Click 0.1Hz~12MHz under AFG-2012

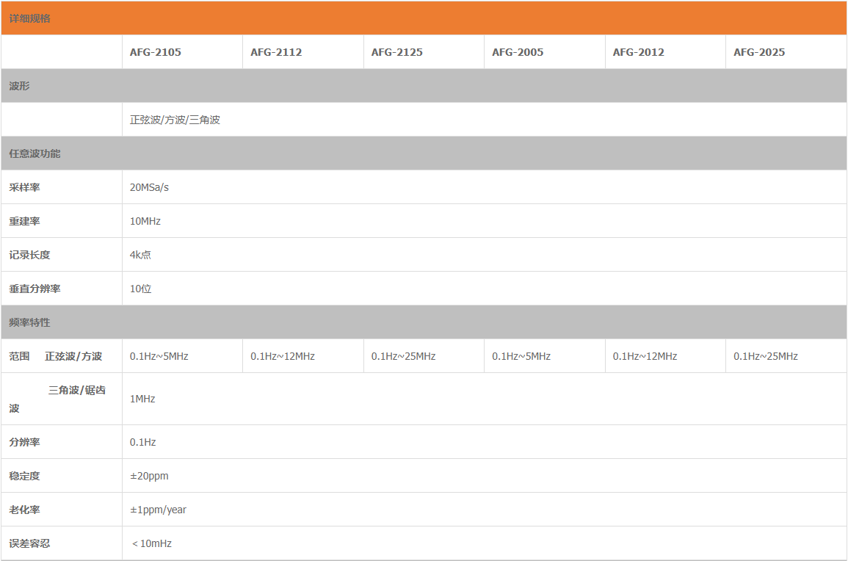tap(645, 357)
